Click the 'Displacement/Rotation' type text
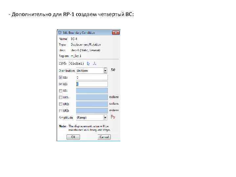This screenshot has height=177, width=236. pyautogui.click(x=86, y=45)
